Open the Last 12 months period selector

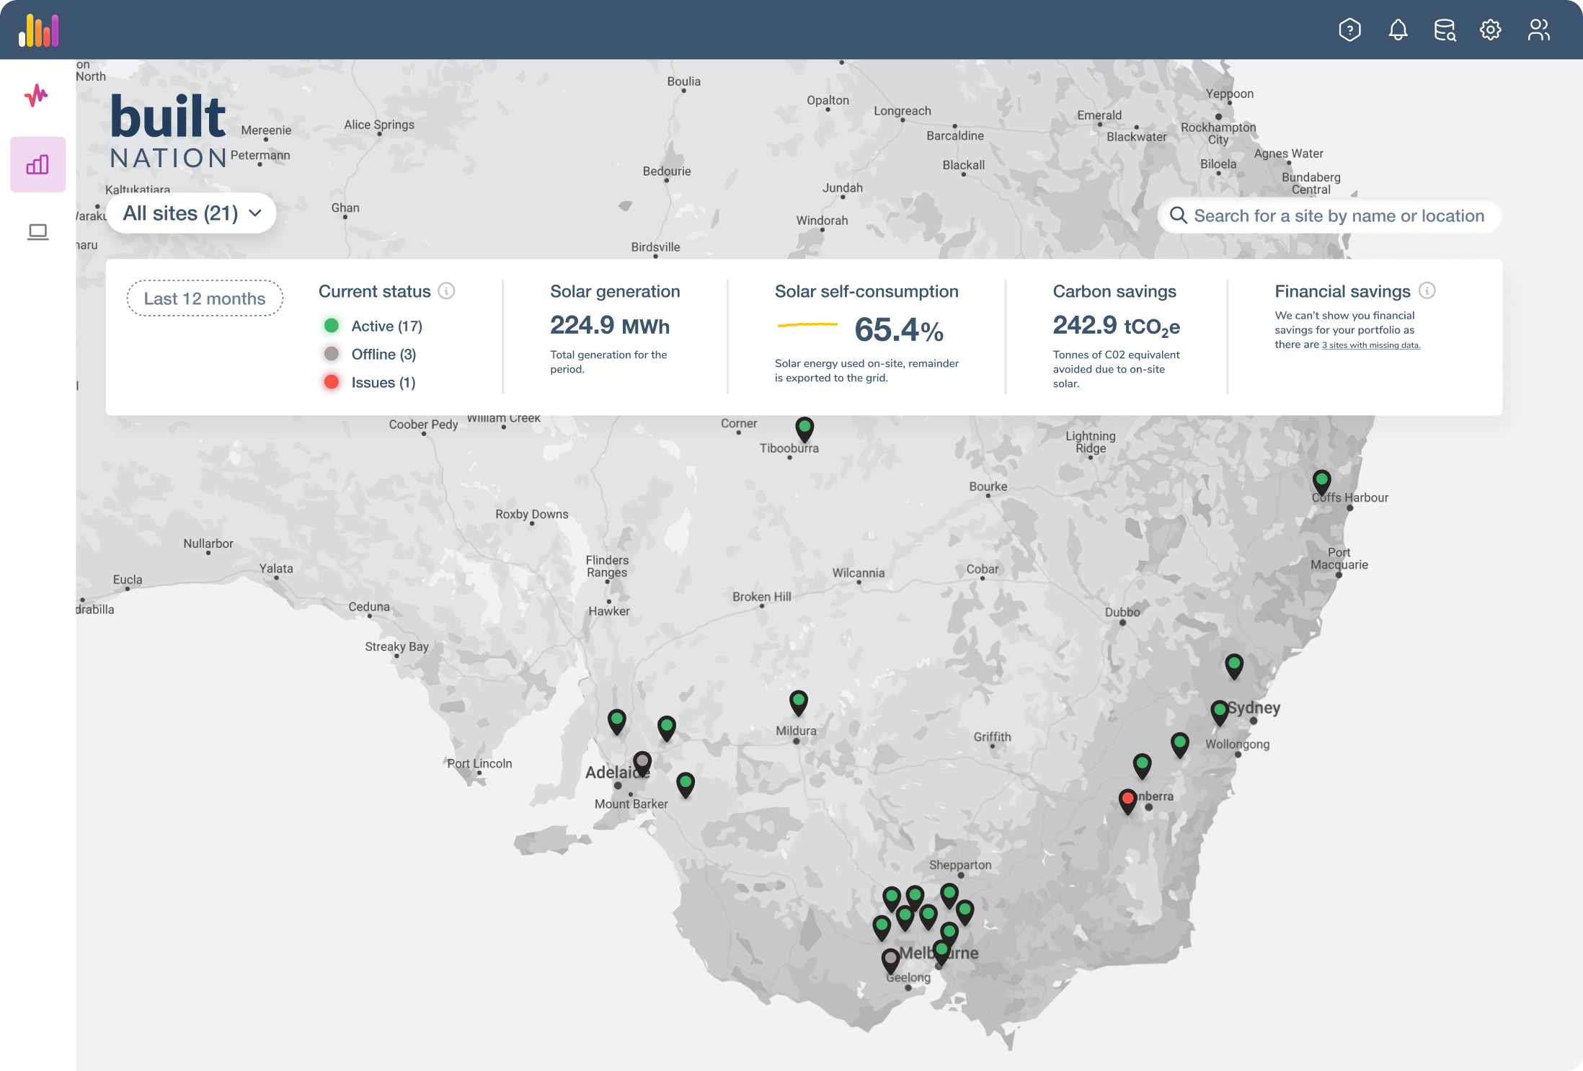click(205, 298)
